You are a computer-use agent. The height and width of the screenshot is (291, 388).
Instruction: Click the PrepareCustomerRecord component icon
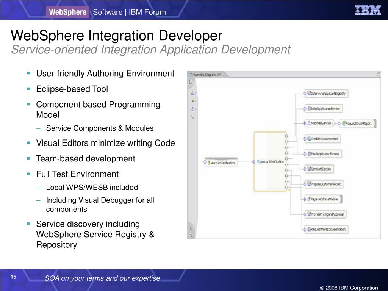tap(309, 184)
